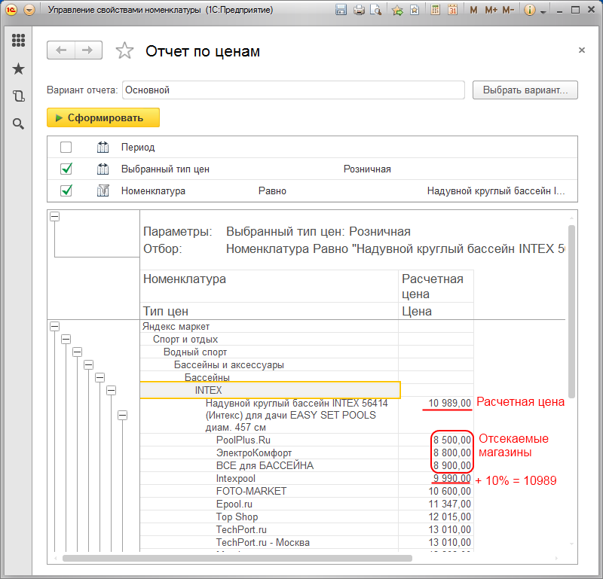
Task: Open the calendar icon in title bar
Action: pyautogui.click(x=453, y=10)
